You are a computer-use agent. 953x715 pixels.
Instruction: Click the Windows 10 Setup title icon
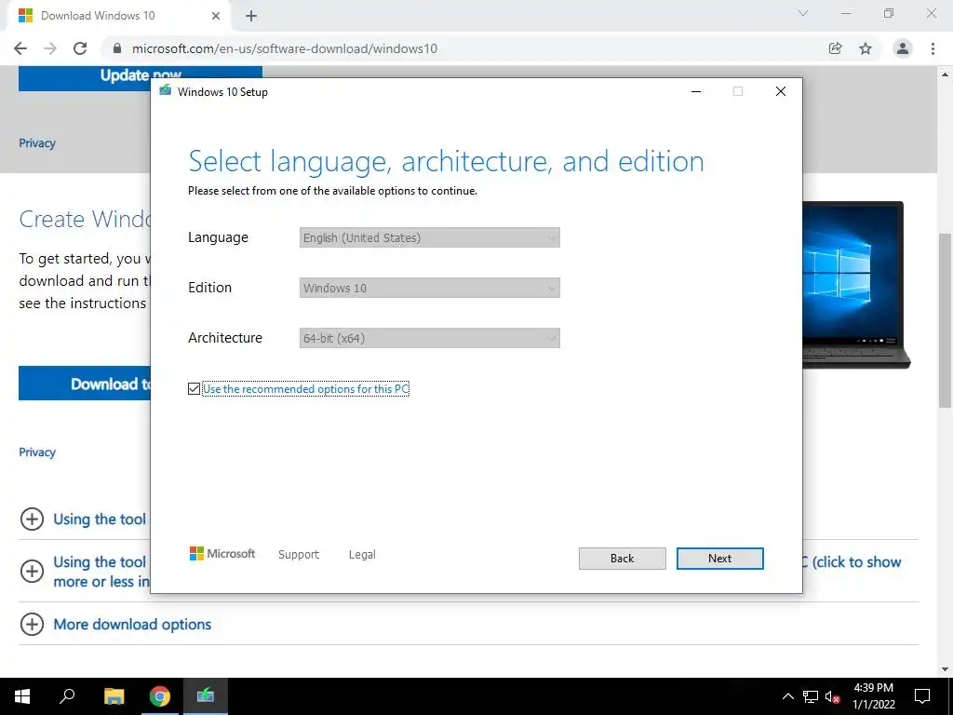[x=166, y=91]
